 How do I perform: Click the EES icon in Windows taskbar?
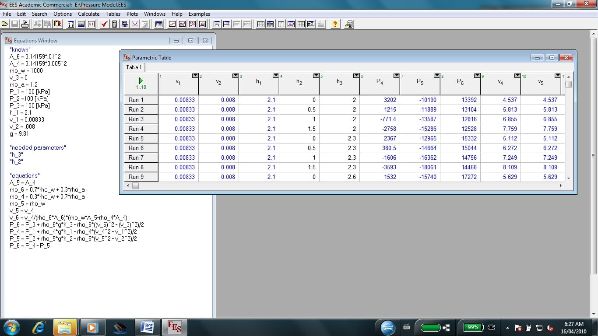[174, 327]
